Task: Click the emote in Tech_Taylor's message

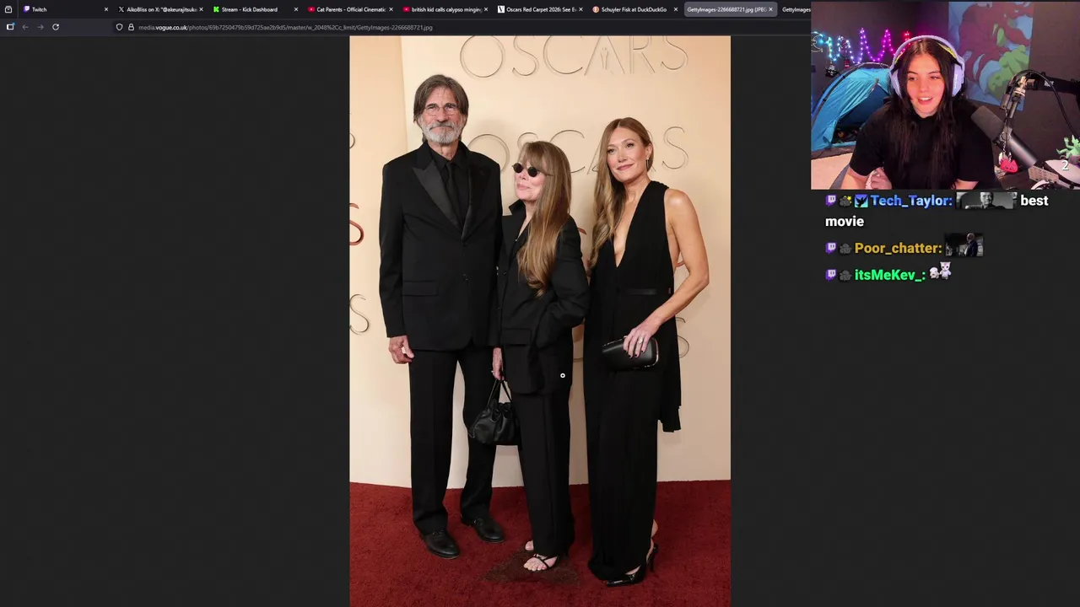Action: click(986, 201)
